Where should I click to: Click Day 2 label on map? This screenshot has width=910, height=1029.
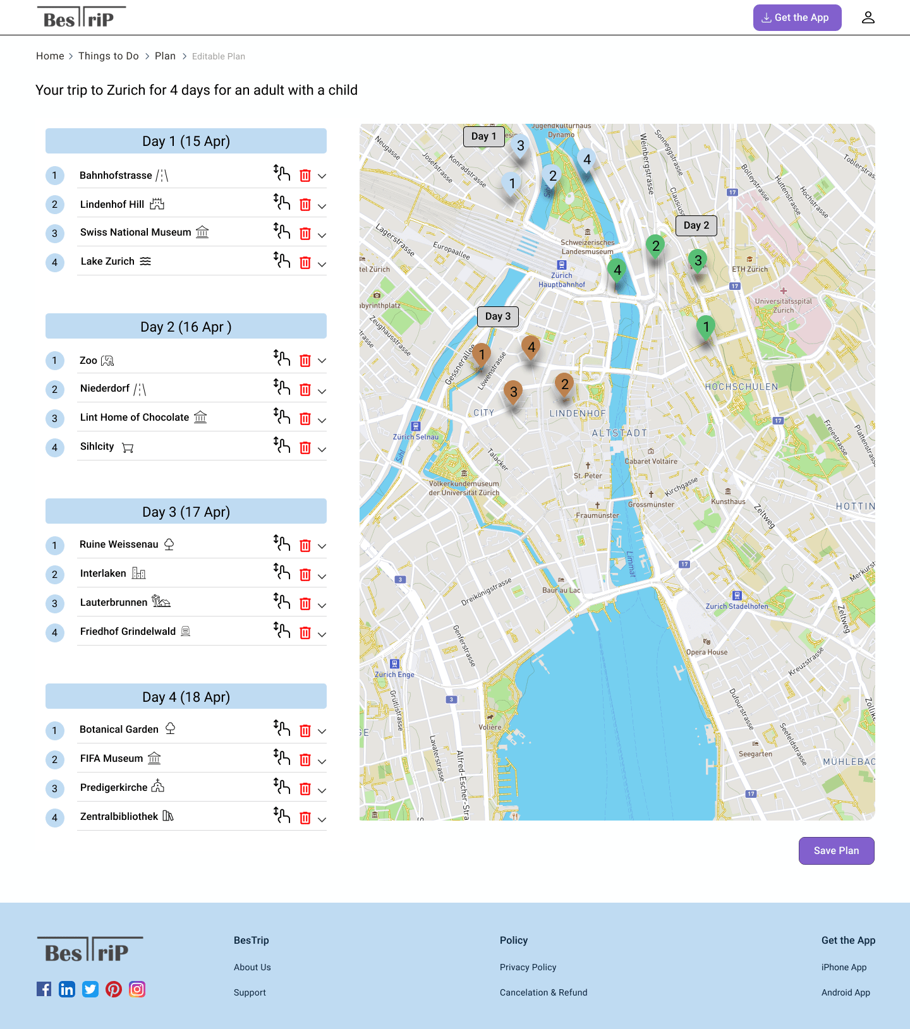pyautogui.click(x=696, y=226)
